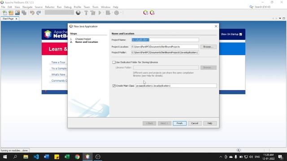Close the New Java Application dialog

pyautogui.click(x=216, y=26)
